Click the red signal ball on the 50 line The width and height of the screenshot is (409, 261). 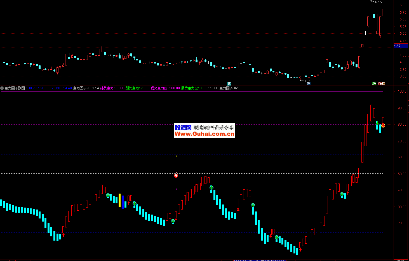click(x=176, y=176)
